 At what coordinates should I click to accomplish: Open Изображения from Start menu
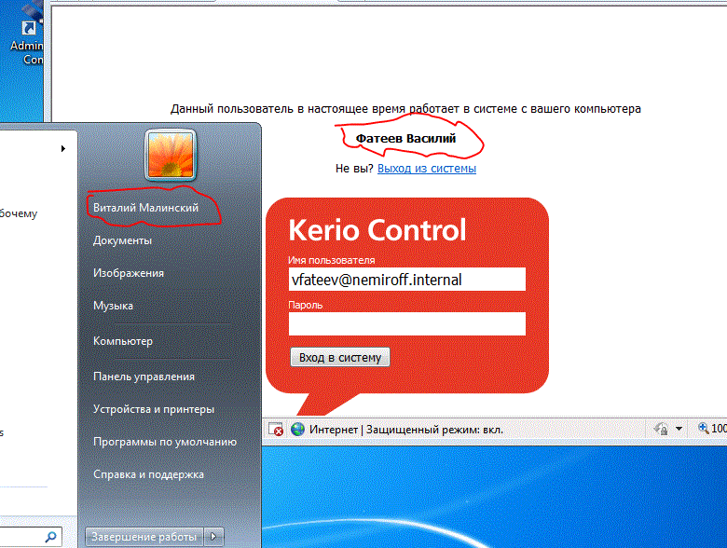129,273
